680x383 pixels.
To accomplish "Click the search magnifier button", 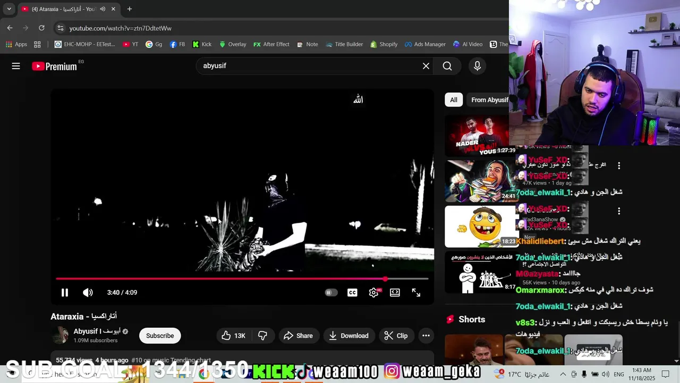I will [447, 66].
